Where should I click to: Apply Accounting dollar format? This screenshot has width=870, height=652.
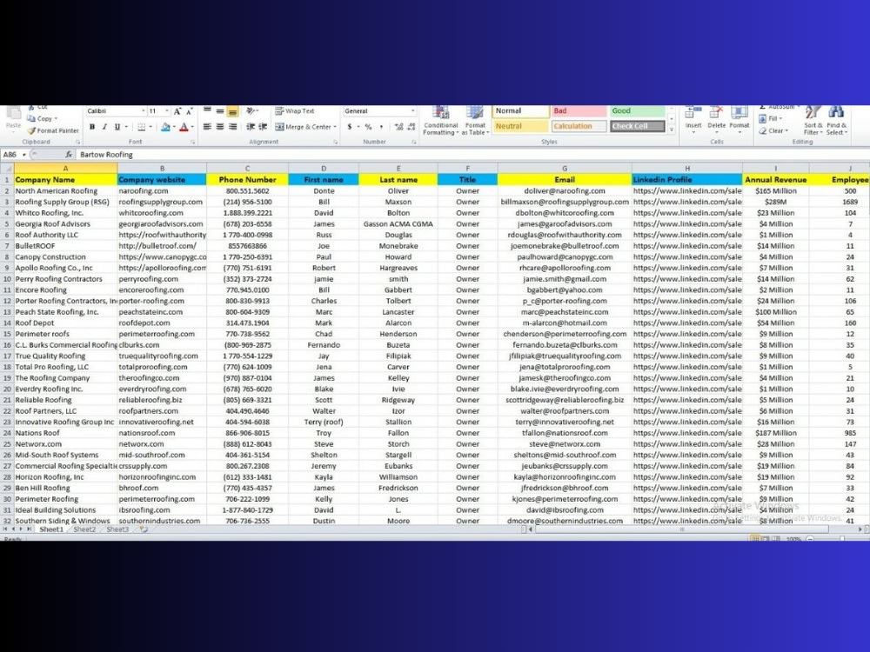[x=349, y=127]
